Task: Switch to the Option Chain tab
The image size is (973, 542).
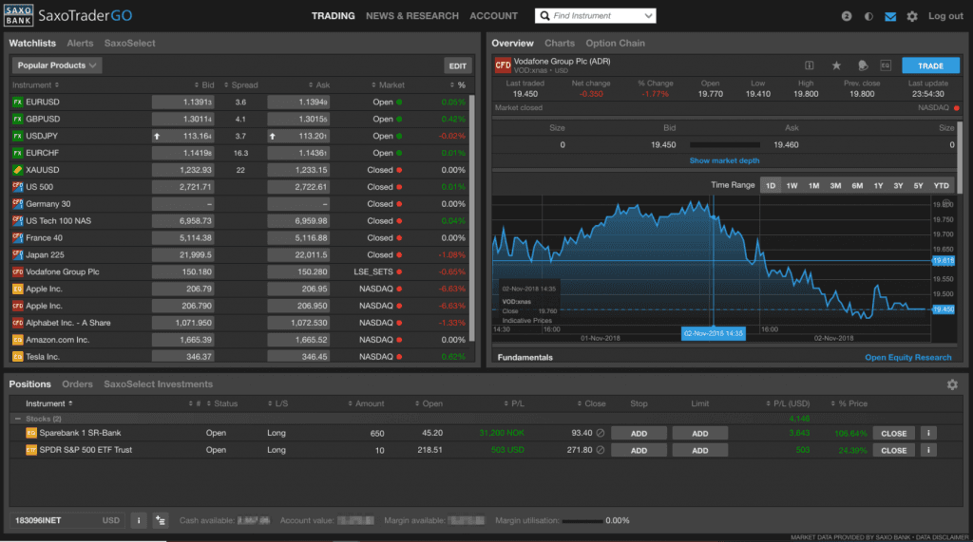Action: tap(615, 43)
